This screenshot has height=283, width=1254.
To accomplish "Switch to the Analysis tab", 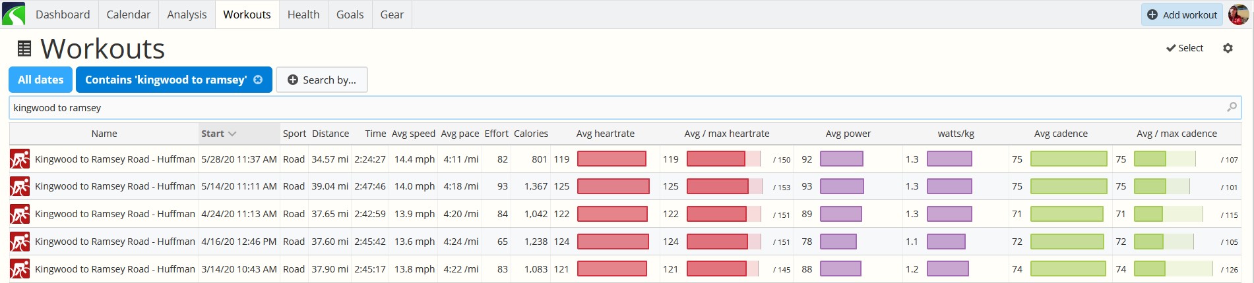I will pos(187,14).
